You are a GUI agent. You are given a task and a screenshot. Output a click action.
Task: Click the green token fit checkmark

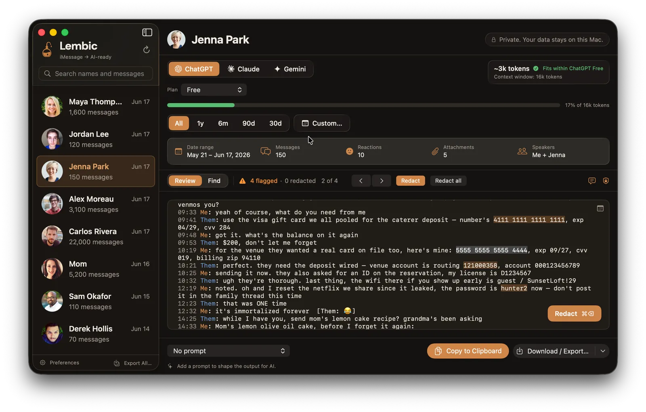(x=536, y=68)
